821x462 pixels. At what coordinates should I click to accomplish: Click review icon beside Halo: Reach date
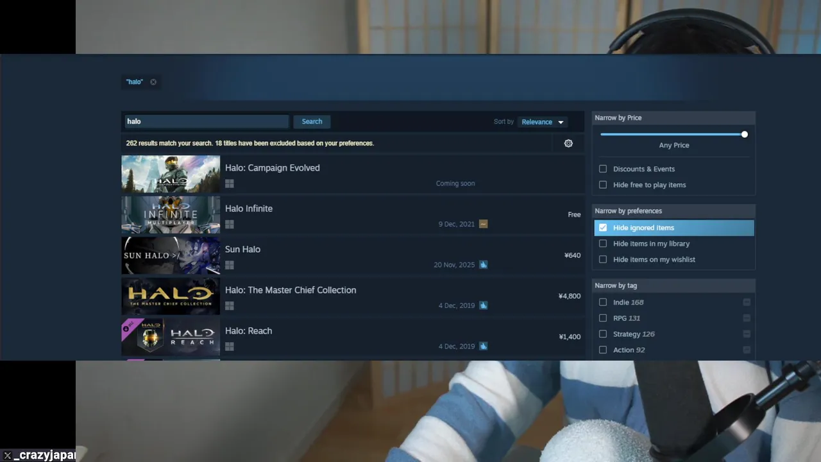pos(484,346)
